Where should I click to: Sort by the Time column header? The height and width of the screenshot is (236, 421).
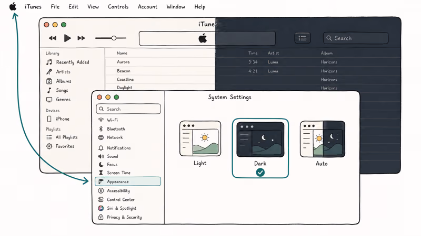click(x=253, y=53)
